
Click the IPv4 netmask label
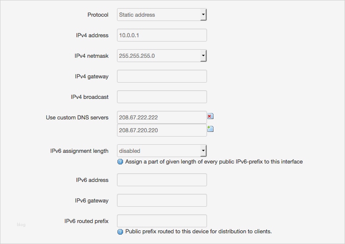[91, 56]
